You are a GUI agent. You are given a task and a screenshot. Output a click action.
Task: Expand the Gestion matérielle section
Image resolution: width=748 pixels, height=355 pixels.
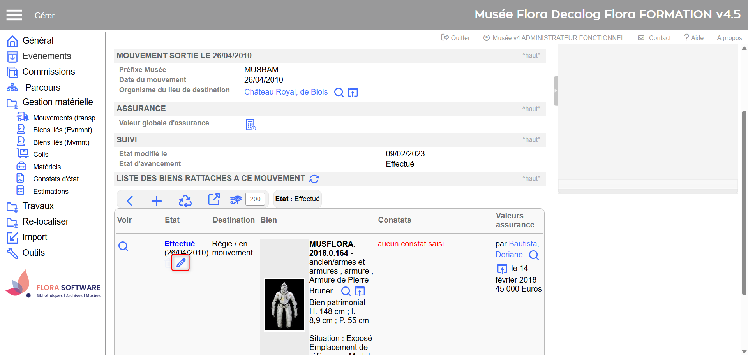(x=57, y=102)
